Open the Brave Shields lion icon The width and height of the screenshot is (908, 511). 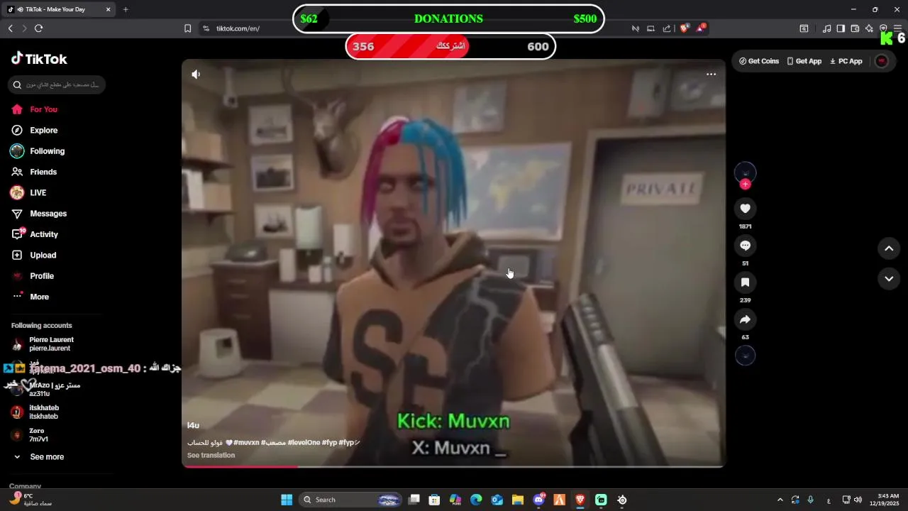coord(684,28)
